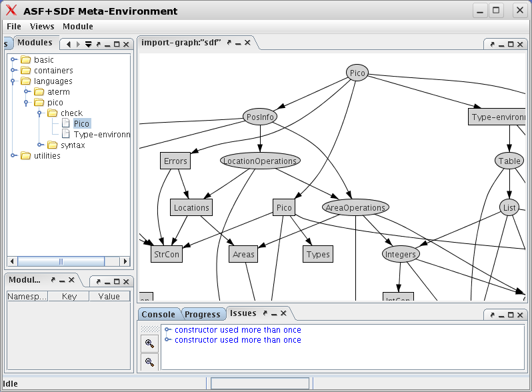Click the AreaOperations node in the graph
This screenshot has width=532, height=392.
(x=355, y=207)
